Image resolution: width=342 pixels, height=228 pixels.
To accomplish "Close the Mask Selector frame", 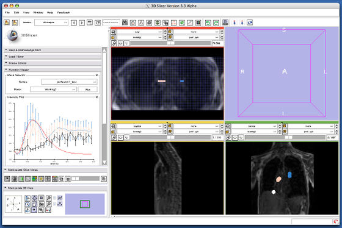I will [x=97, y=75].
